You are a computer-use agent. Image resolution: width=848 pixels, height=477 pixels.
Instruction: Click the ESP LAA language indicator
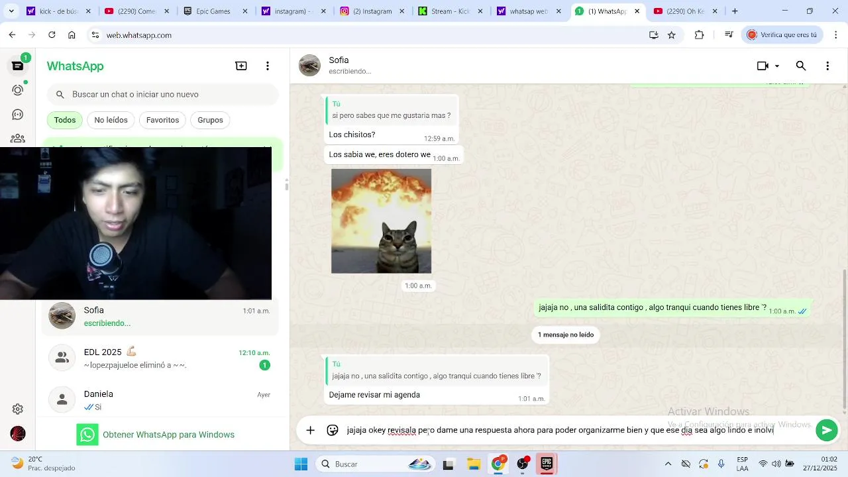743,464
